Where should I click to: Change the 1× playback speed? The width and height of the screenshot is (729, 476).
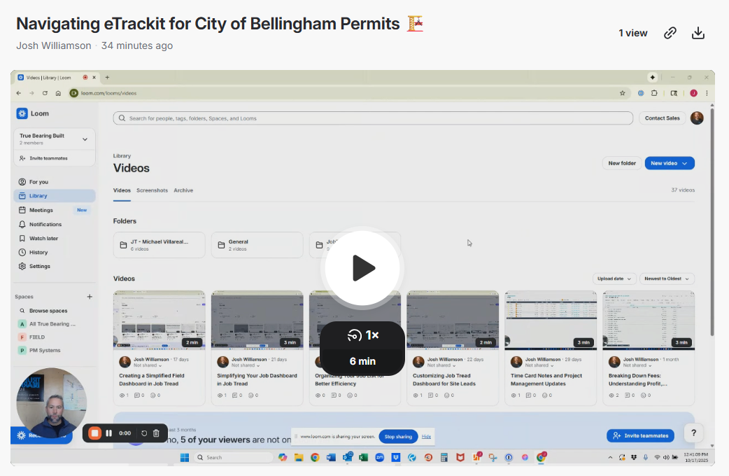pyautogui.click(x=362, y=335)
